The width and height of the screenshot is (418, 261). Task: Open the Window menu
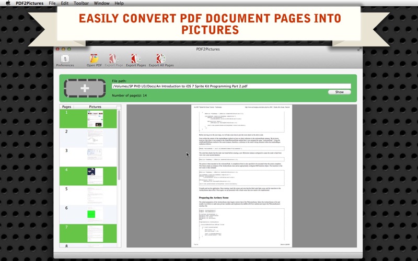pos(101,3)
